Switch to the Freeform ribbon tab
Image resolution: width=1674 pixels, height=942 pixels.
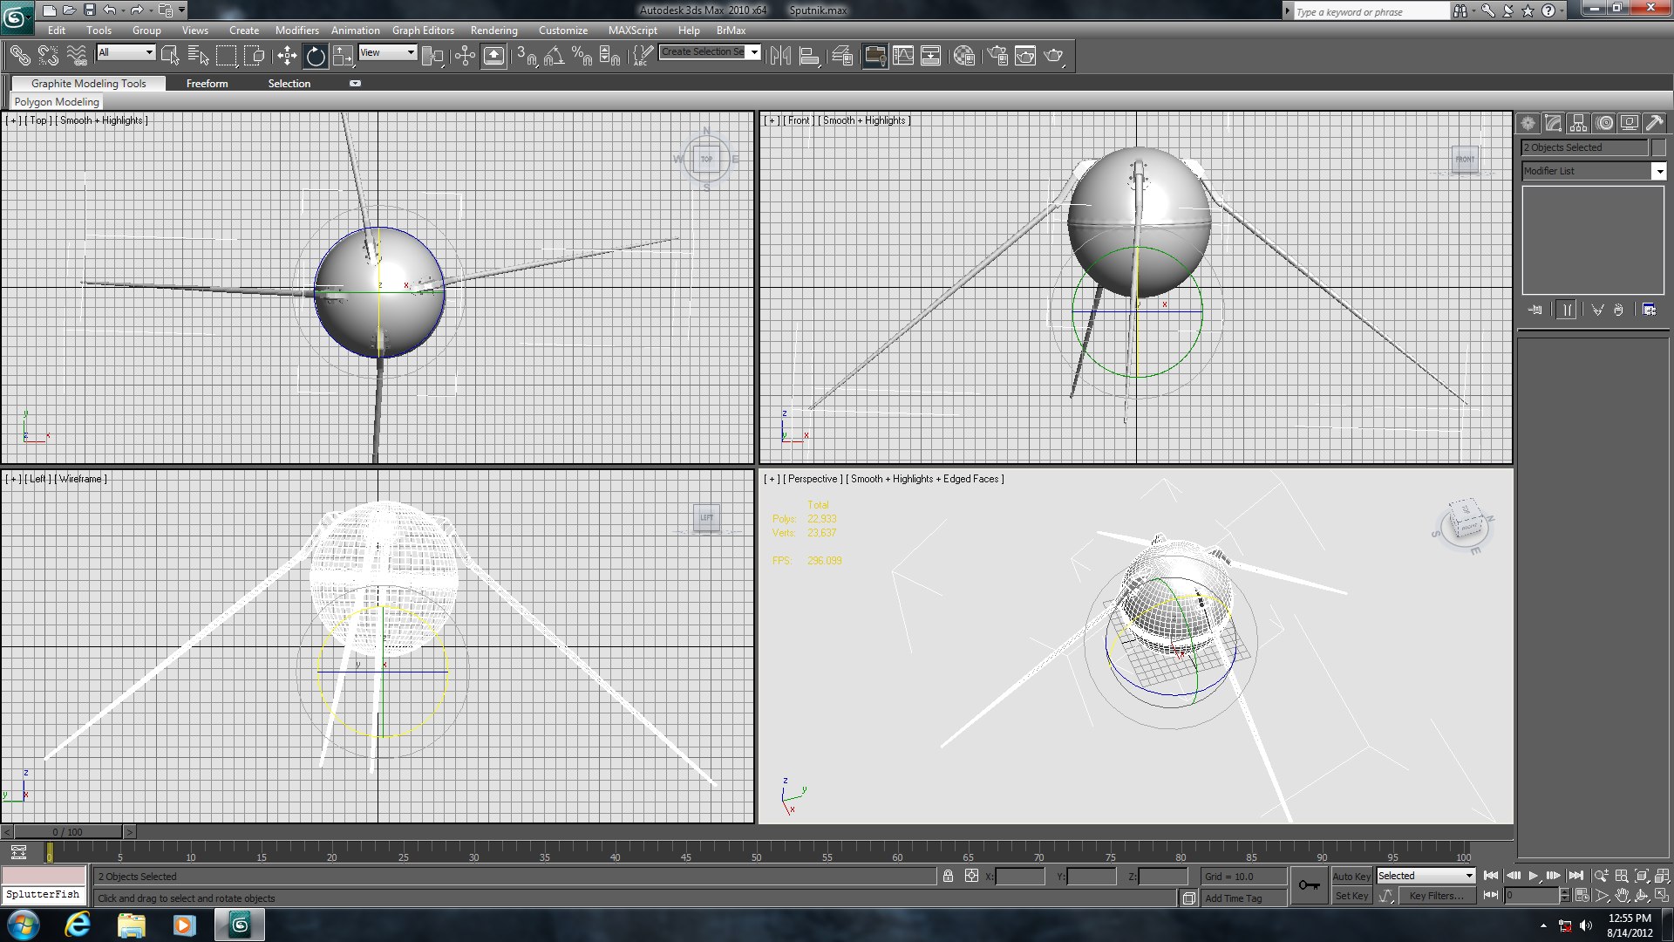207,84
